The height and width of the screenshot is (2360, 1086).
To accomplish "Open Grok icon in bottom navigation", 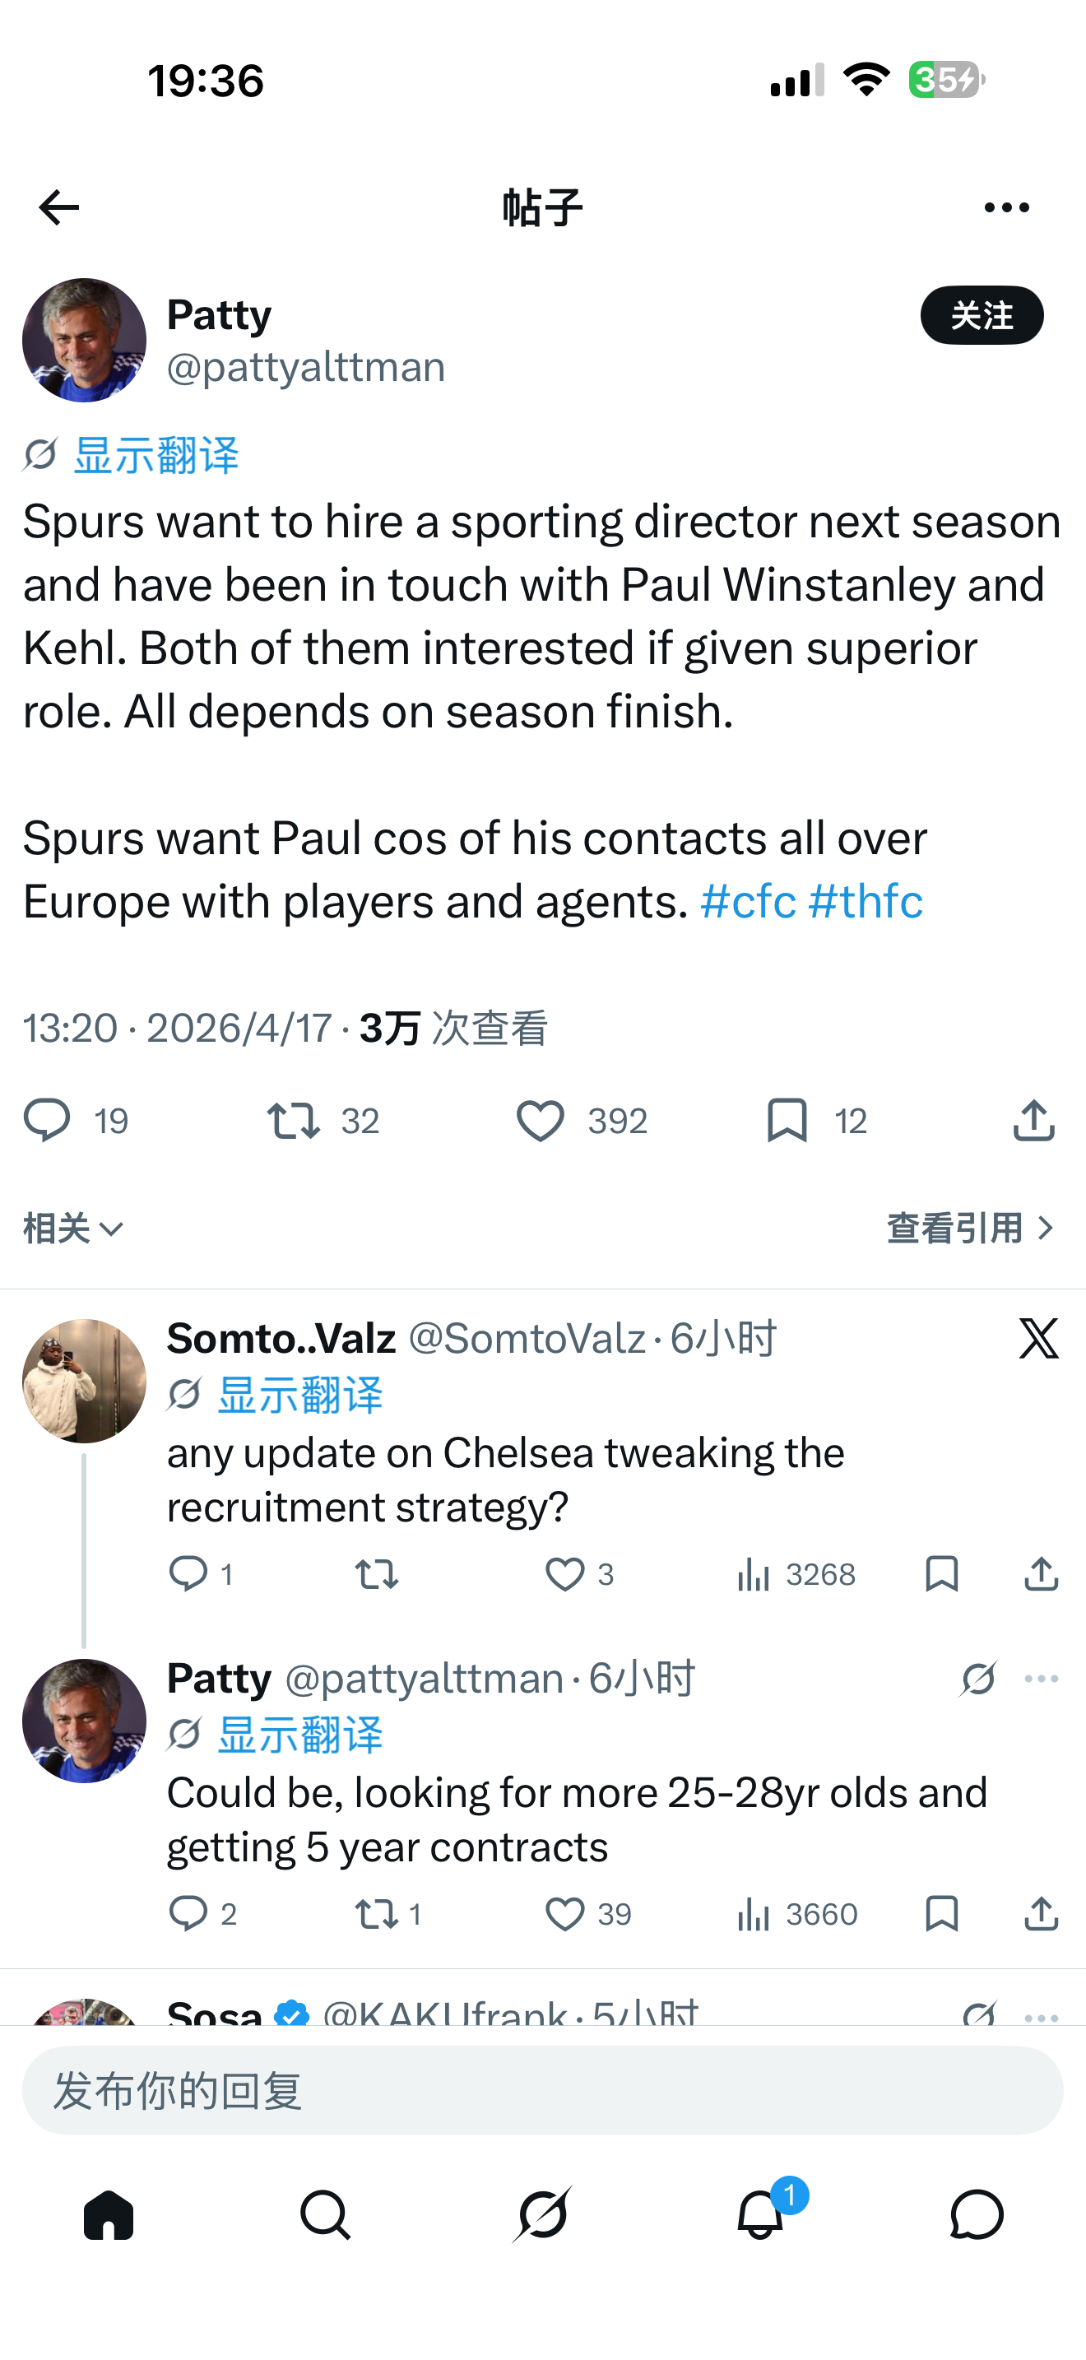I will pyautogui.click(x=542, y=2215).
